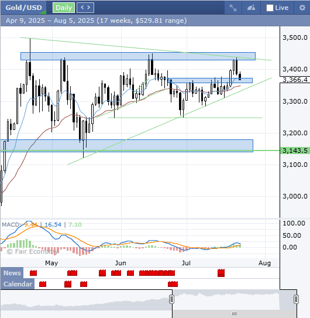Click the MACD value 7.10
This screenshot has height=318, width=310.
(x=75, y=224)
